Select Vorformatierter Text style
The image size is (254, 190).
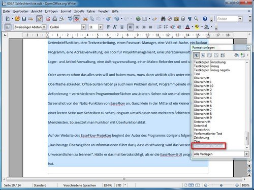tap(208, 134)
